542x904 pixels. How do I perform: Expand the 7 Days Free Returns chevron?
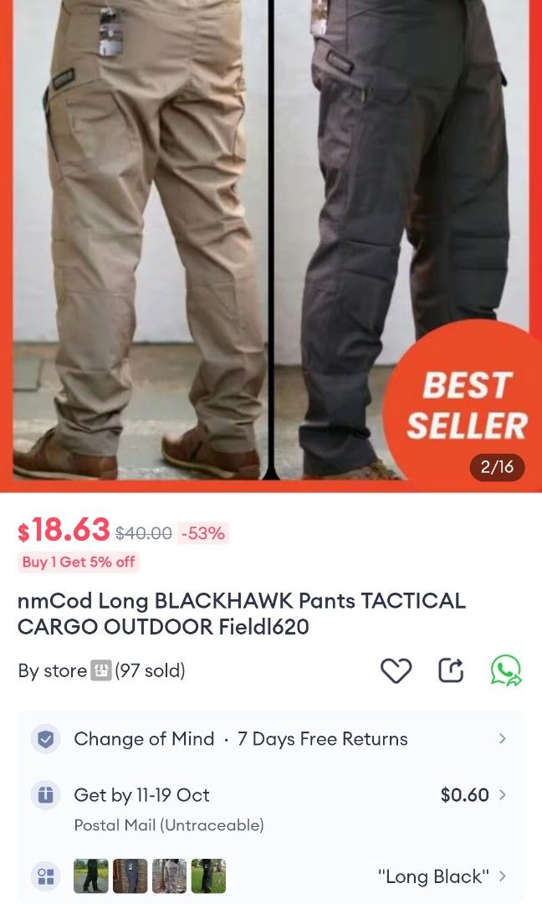coord(502,738)
